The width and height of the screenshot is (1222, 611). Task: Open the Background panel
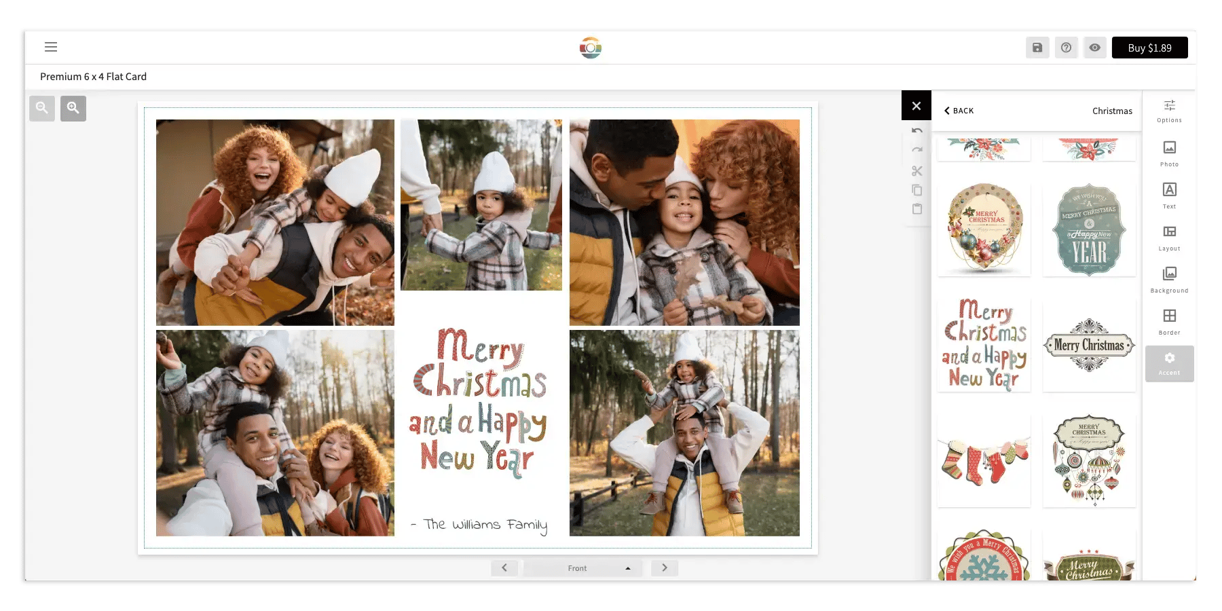coord(1169,279)
